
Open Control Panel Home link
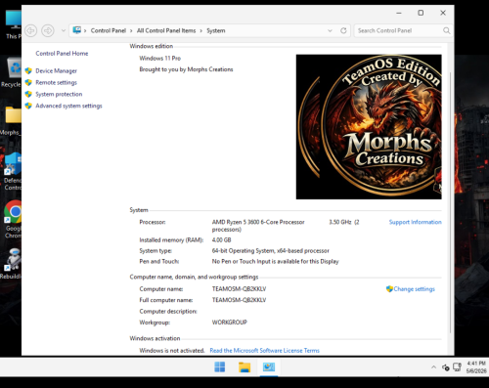pos(62,54)
